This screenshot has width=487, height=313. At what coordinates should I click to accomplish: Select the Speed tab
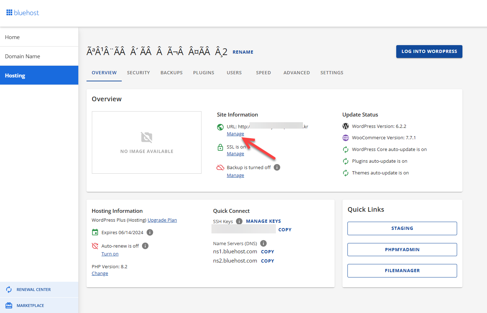pos(263,72)
